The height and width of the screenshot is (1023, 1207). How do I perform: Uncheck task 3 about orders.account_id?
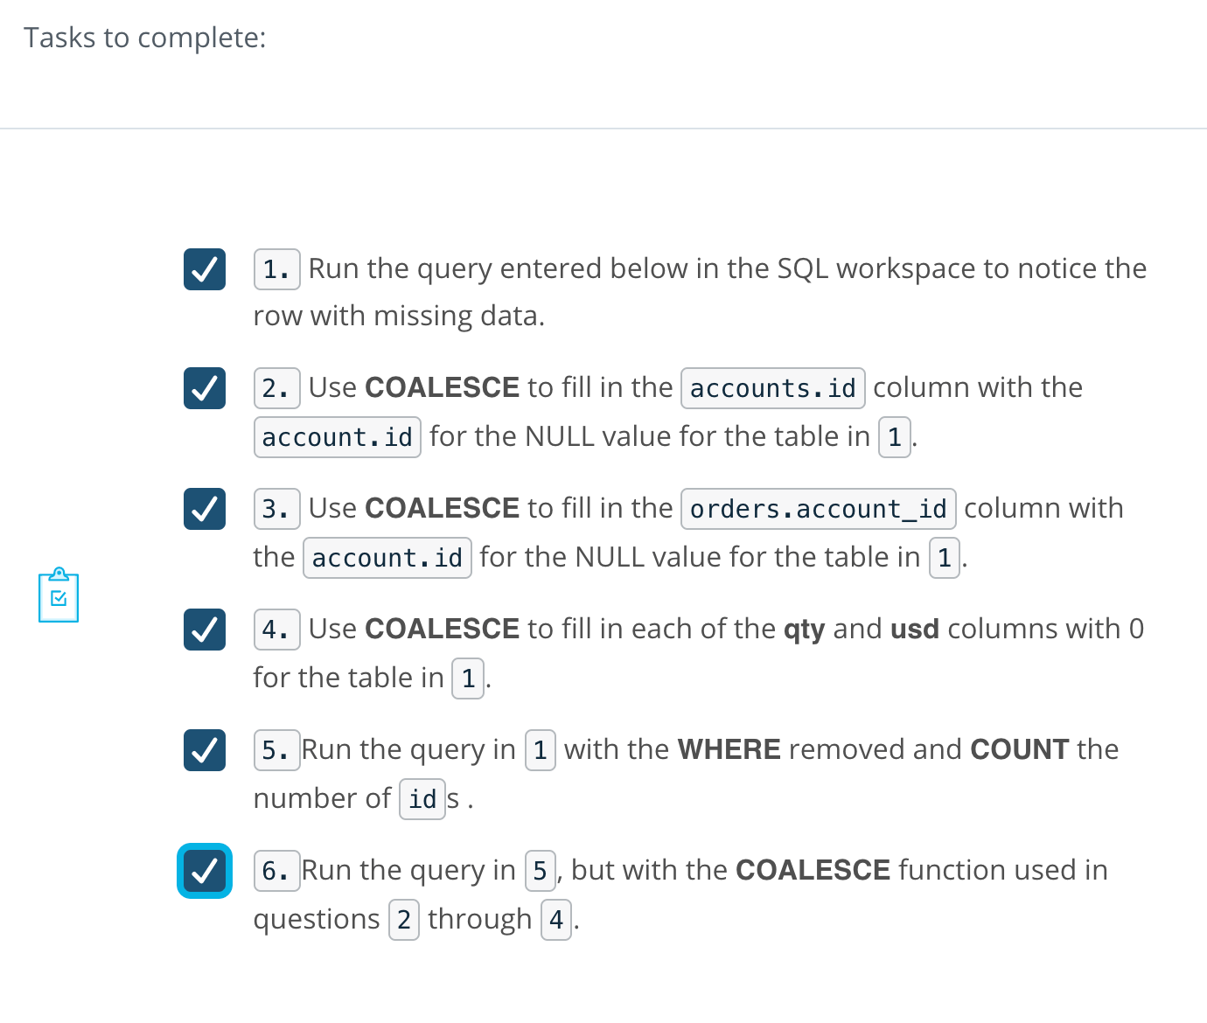(x=204, y=509)
